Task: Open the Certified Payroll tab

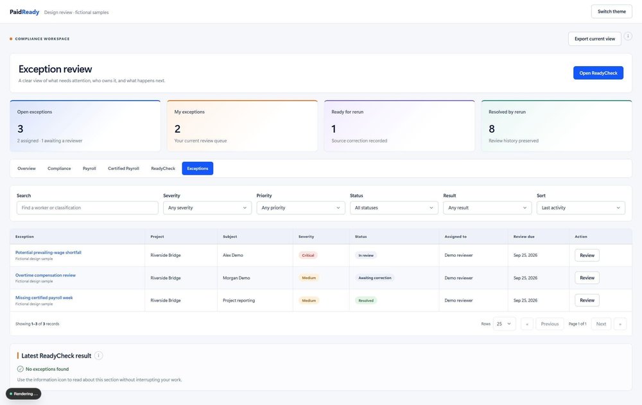Action: click(123, 168)
